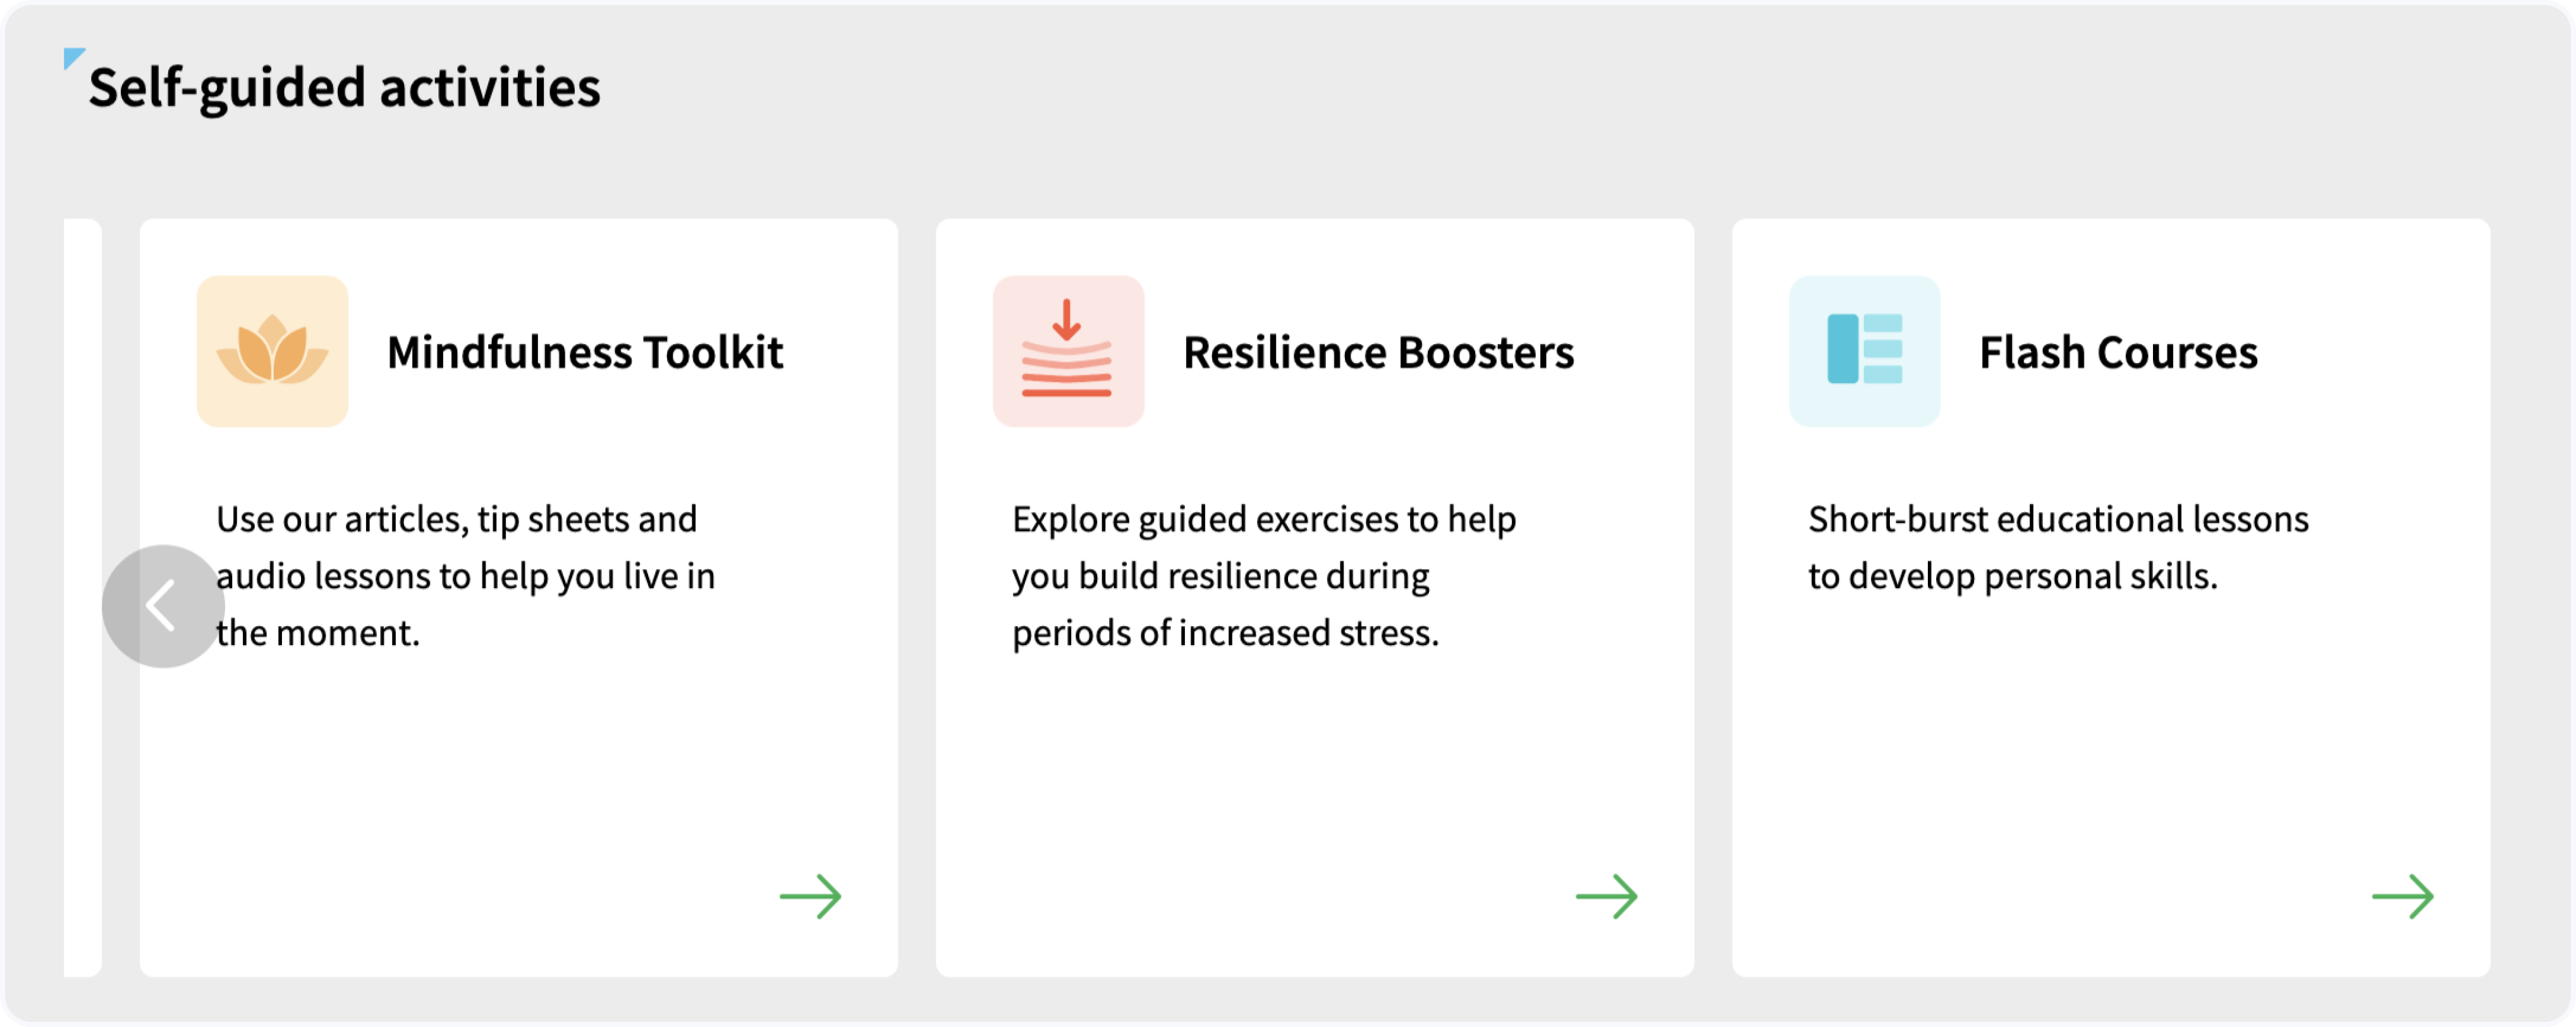Click the blue triangle marker beside the heading
Image resolution: width=2576 pixels, height=1027 pixels.
(x=72, y=57)
